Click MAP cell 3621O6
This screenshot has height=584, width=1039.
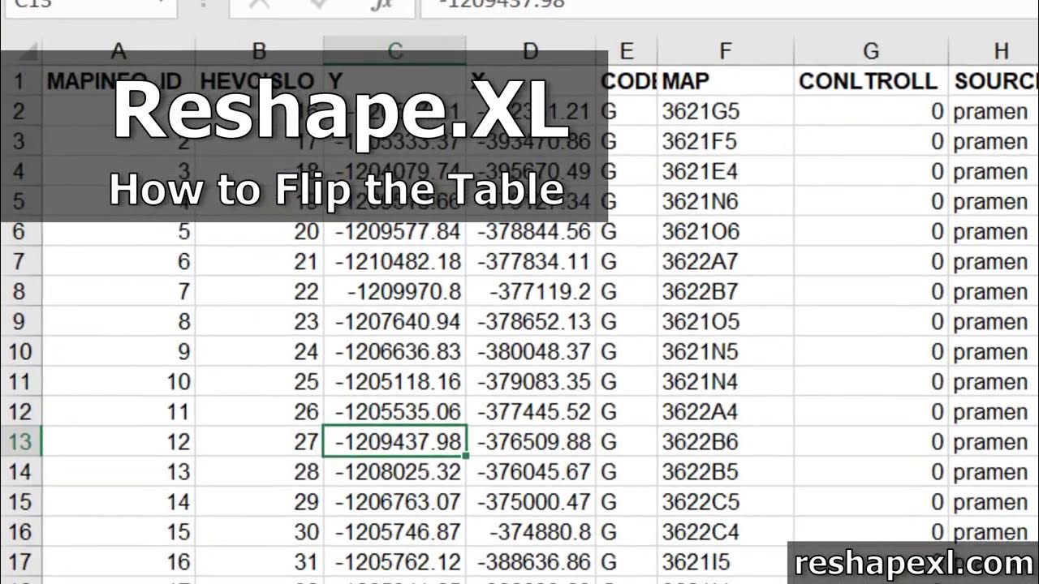[x=725, y=232]
